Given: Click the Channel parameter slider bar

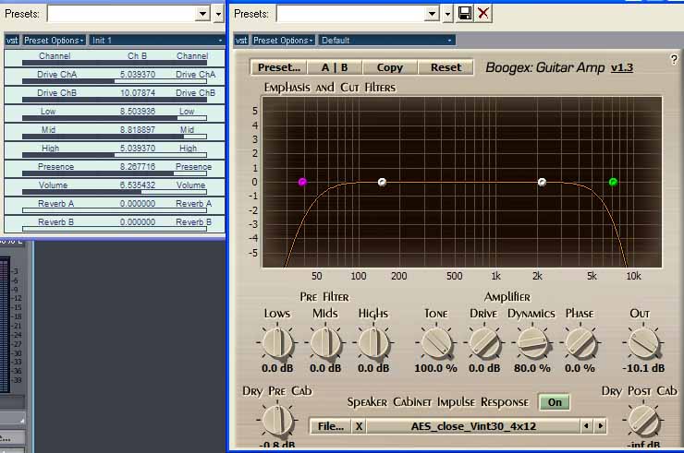Looking at the screenshot, I should point(115,63).
